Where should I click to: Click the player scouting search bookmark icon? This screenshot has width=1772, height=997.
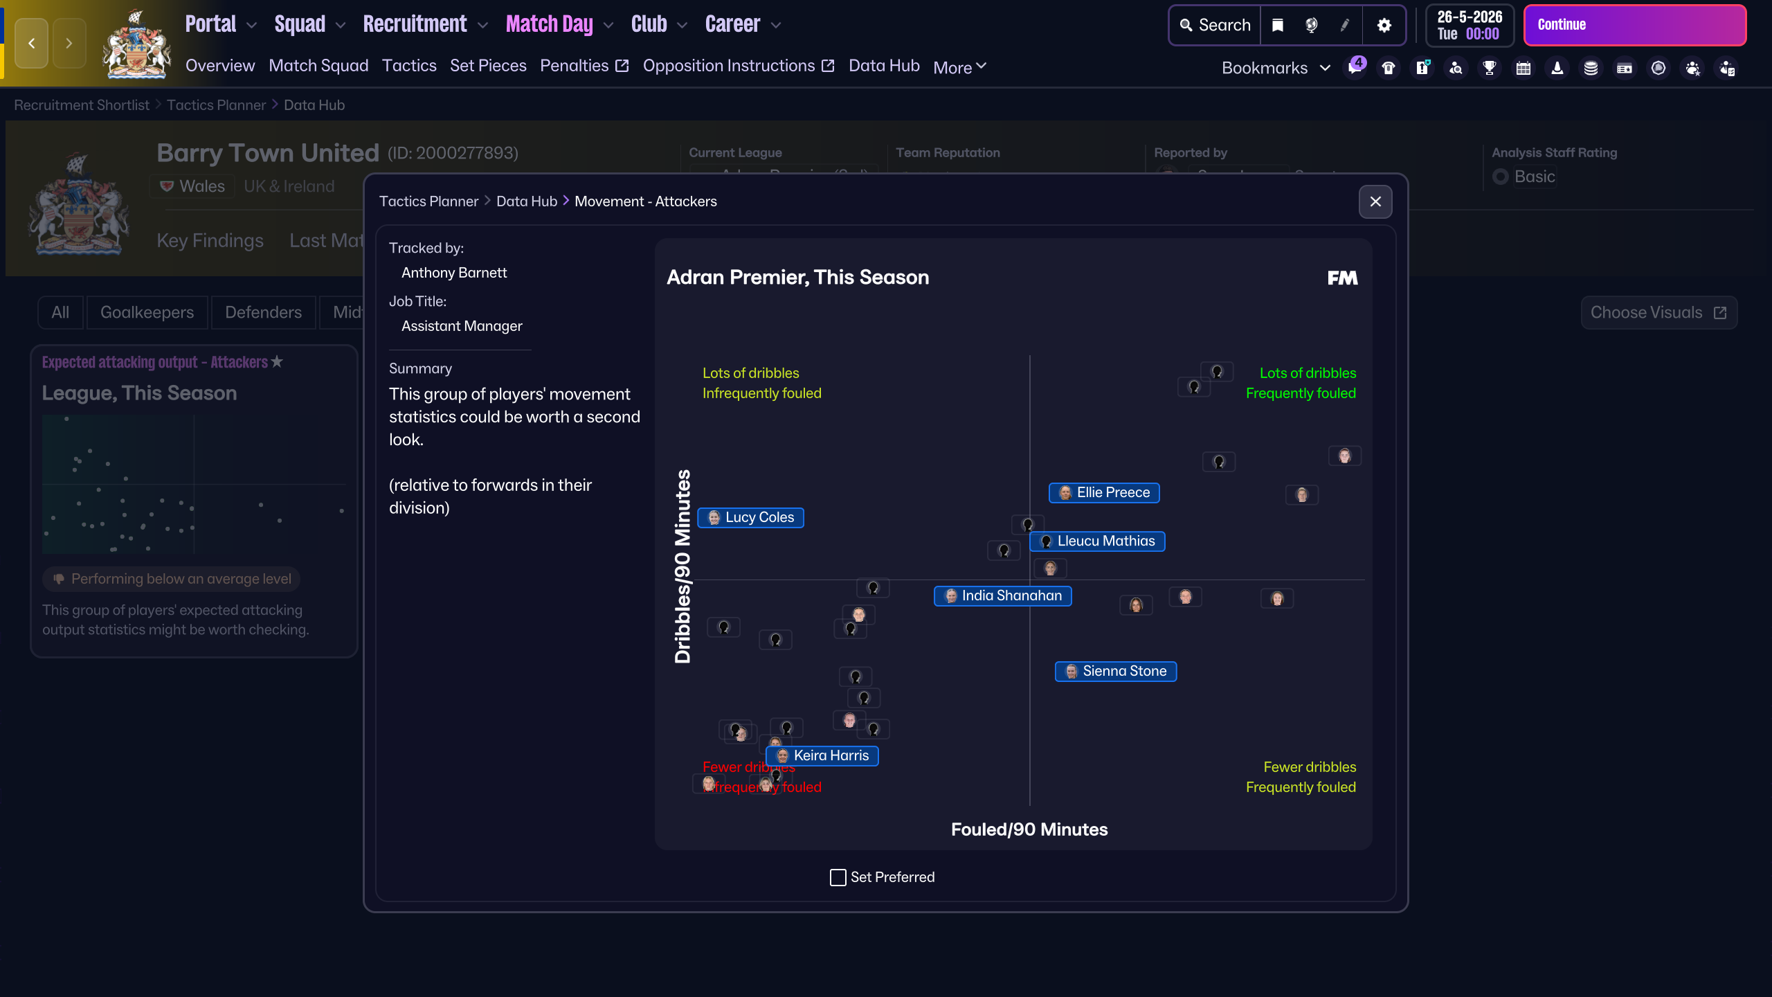point(1456,68)
